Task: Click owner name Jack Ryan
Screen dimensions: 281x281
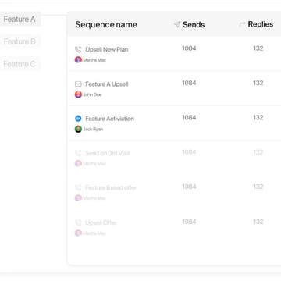Action: (x=93, y=130)
